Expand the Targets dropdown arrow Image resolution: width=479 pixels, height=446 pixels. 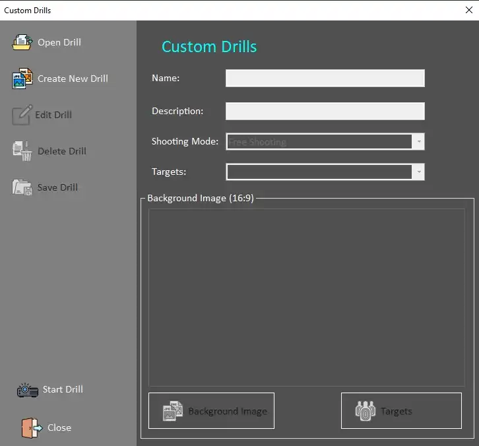418,172
